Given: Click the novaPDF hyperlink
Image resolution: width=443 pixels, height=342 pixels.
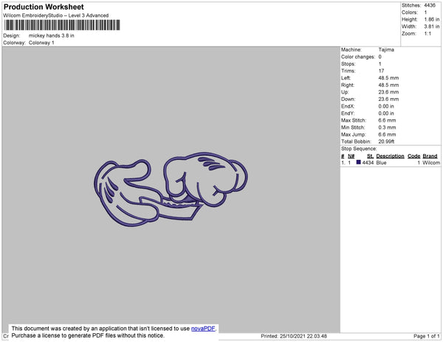Looking at the screenshot, I should (x=203, y=329).
